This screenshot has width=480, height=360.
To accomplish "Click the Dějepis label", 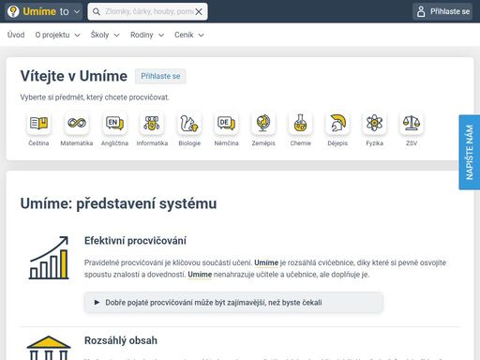I will [337, 143].
